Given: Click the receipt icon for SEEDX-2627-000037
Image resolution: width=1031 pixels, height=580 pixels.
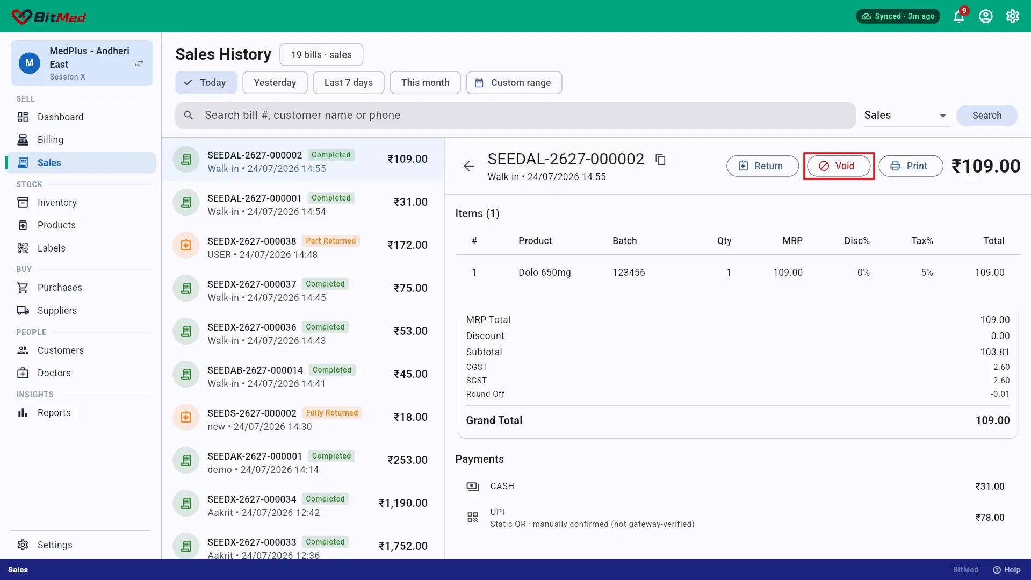Looking at the screenshot, I should [186, 289].
